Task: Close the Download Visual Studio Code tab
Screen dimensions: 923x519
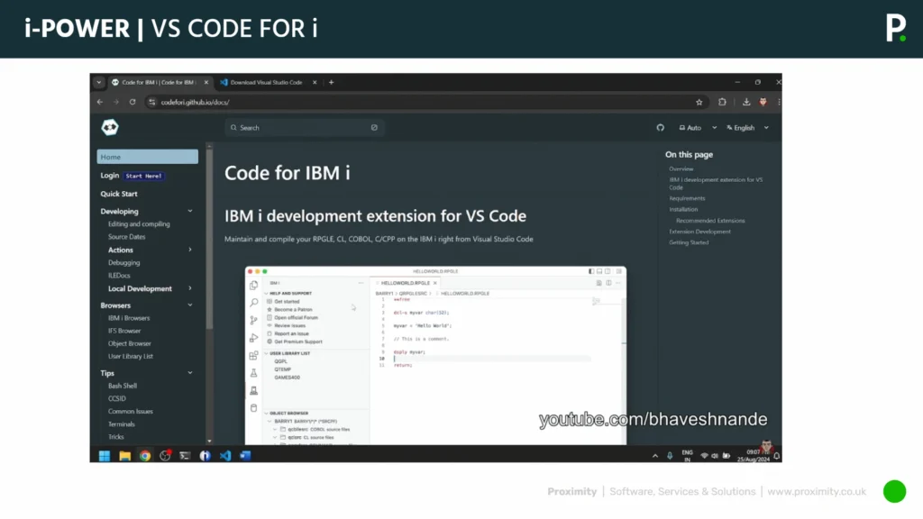Action: [315, 82]
